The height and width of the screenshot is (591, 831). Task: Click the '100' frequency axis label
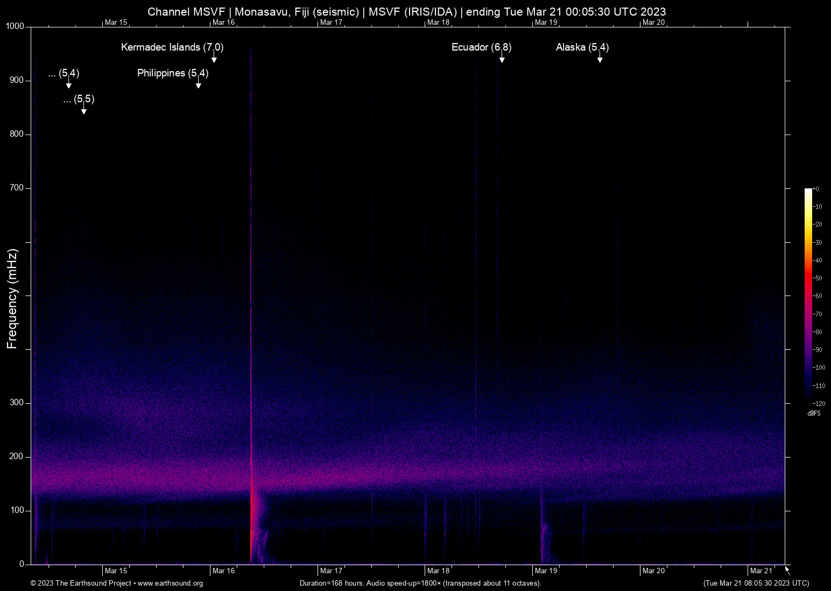click(17, 510)
